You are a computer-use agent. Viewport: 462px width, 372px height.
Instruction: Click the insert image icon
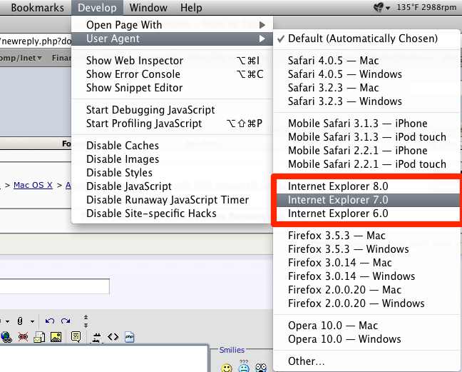(56, 337)
